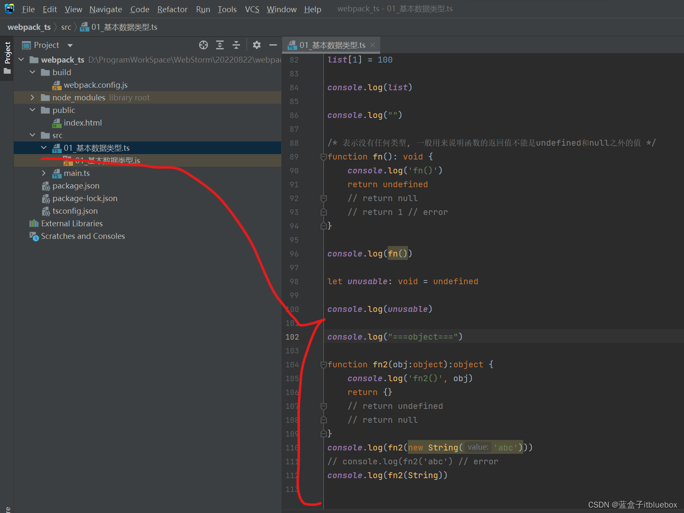
Task: Select index.html in project tree
Action: 83,123
